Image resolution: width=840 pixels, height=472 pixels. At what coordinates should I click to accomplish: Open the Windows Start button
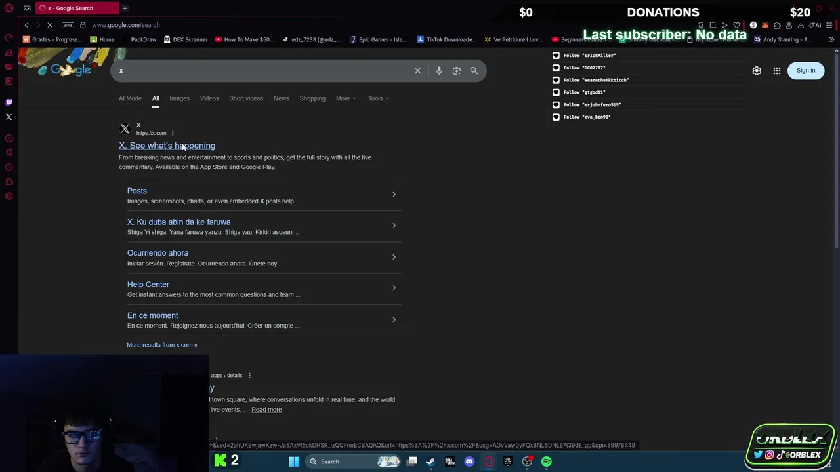pyautogui.click(x=294, y=462)
